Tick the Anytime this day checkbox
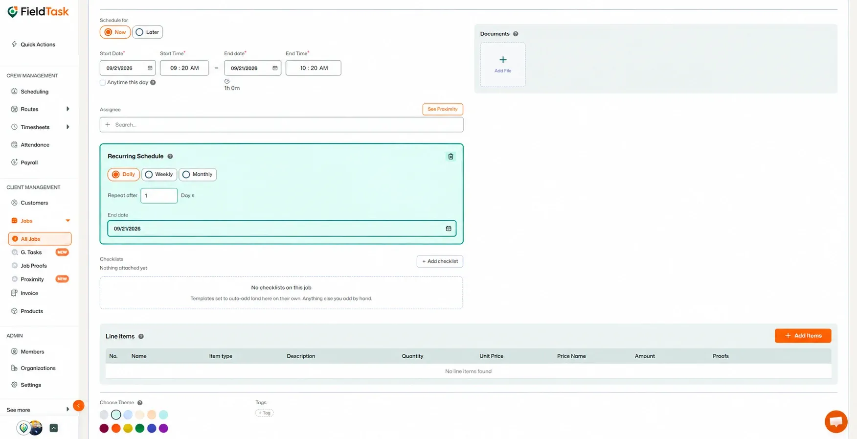This screenshot has height=439, width=857. click(x=103, y=83)
